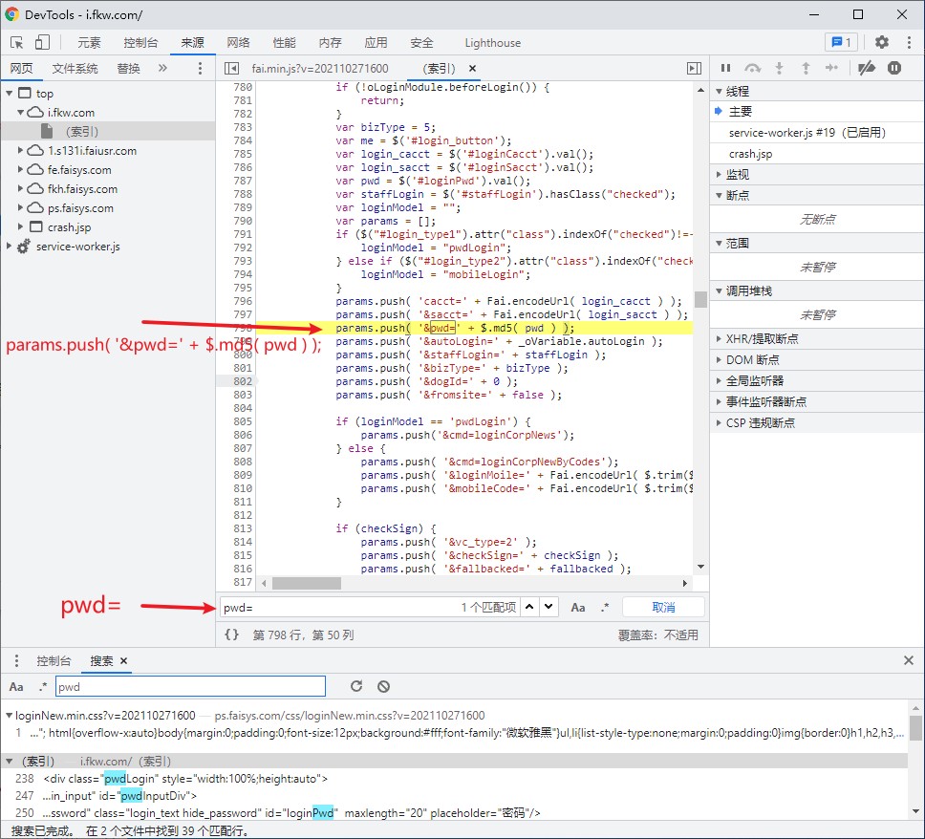Switch to 控制台 tab in drawer
925x839 pixels.
(x=54, y=661)
